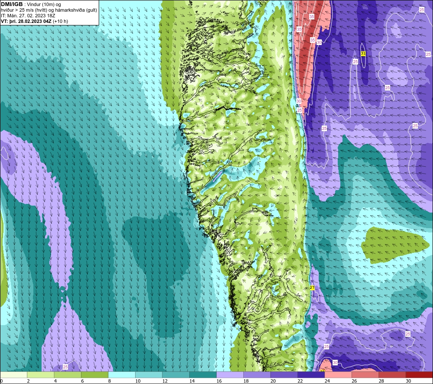The height and width of the screenshot is (384, 433).
Task: Click the 20–22 m/s purple legend swatch
Action: [x=284, y=375]
